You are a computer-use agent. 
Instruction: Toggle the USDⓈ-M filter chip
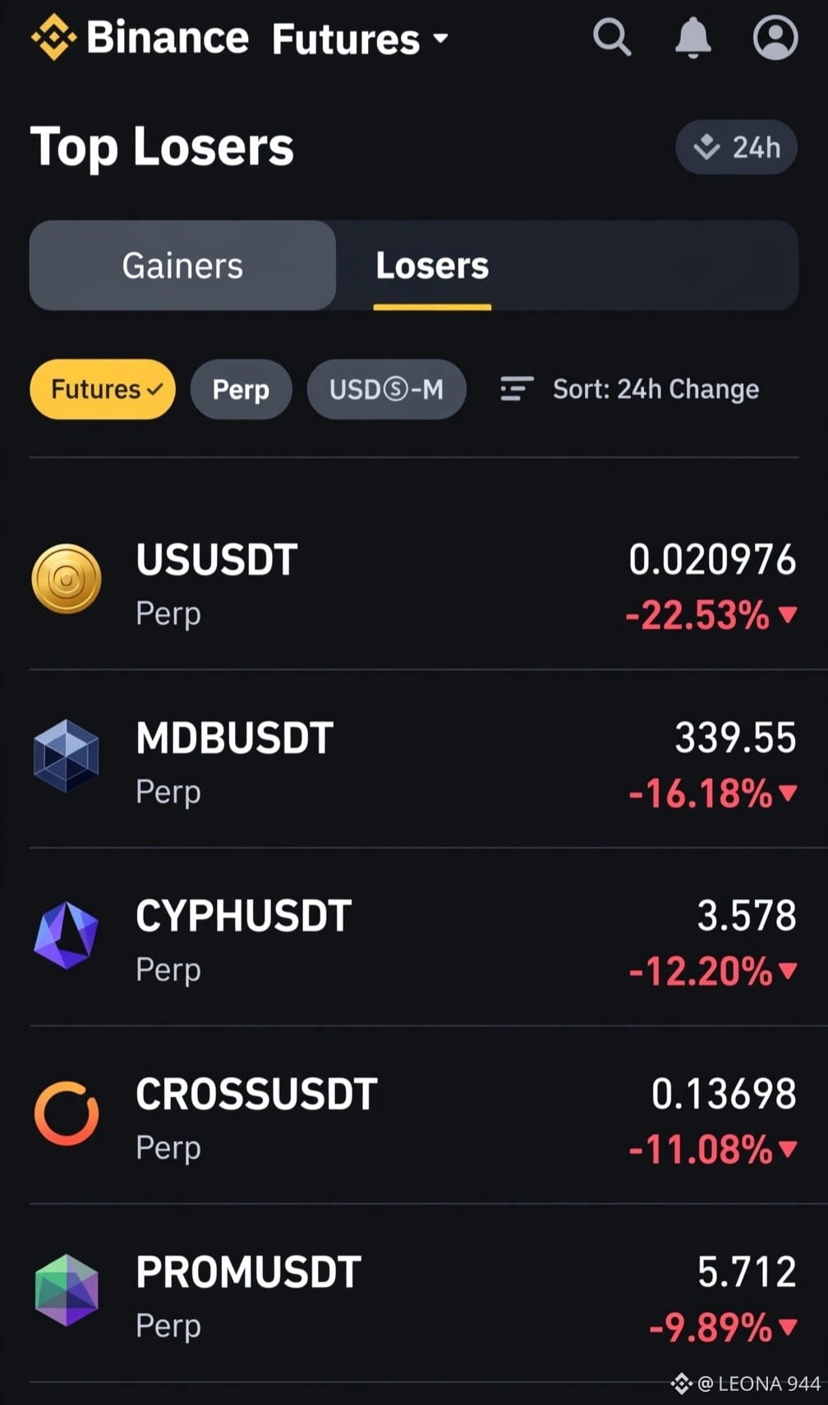tap(386, 389)
